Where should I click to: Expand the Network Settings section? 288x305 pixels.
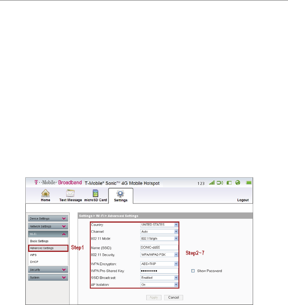[x=48, y=227]
